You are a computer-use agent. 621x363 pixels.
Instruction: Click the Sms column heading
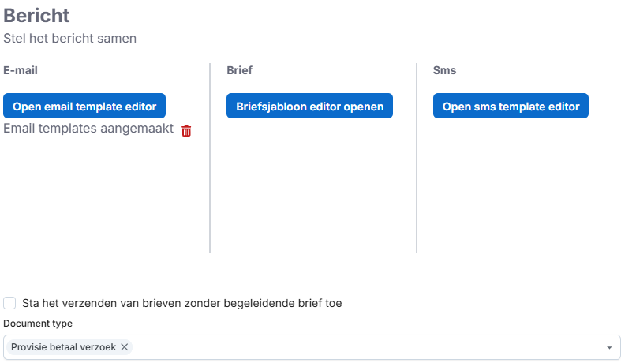[445, 70]
